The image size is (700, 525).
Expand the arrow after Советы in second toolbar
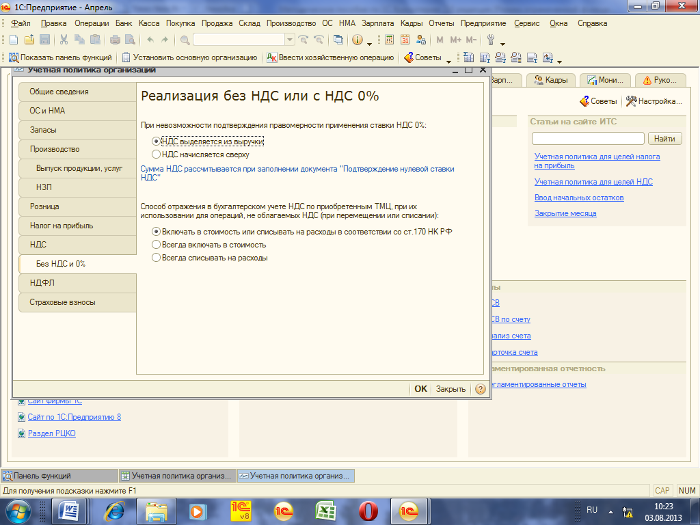(448, 61)
